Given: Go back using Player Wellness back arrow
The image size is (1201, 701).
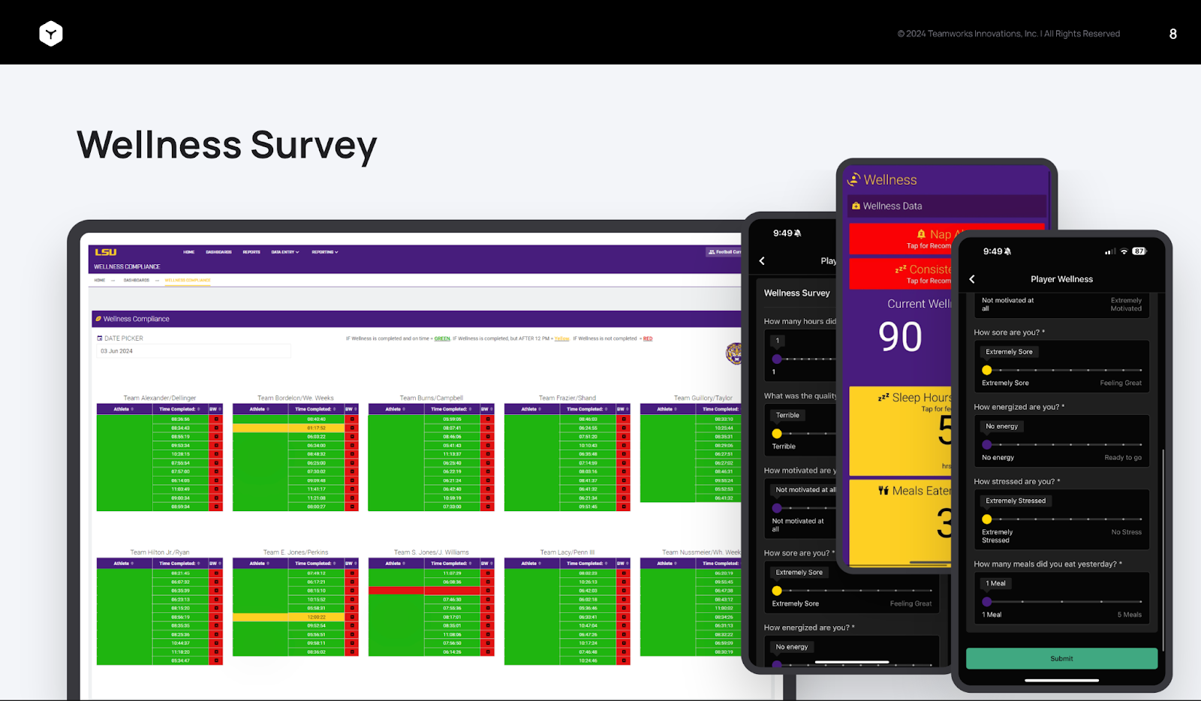Looking at the screenshot, I should coord(972,279).
